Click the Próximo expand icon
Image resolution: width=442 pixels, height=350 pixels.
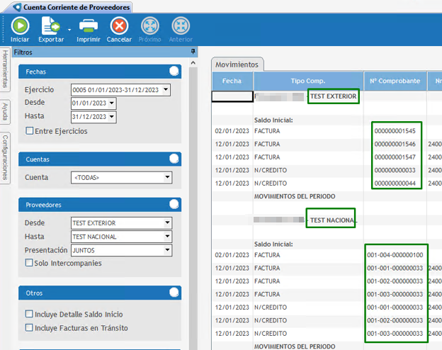coord(150,26)
